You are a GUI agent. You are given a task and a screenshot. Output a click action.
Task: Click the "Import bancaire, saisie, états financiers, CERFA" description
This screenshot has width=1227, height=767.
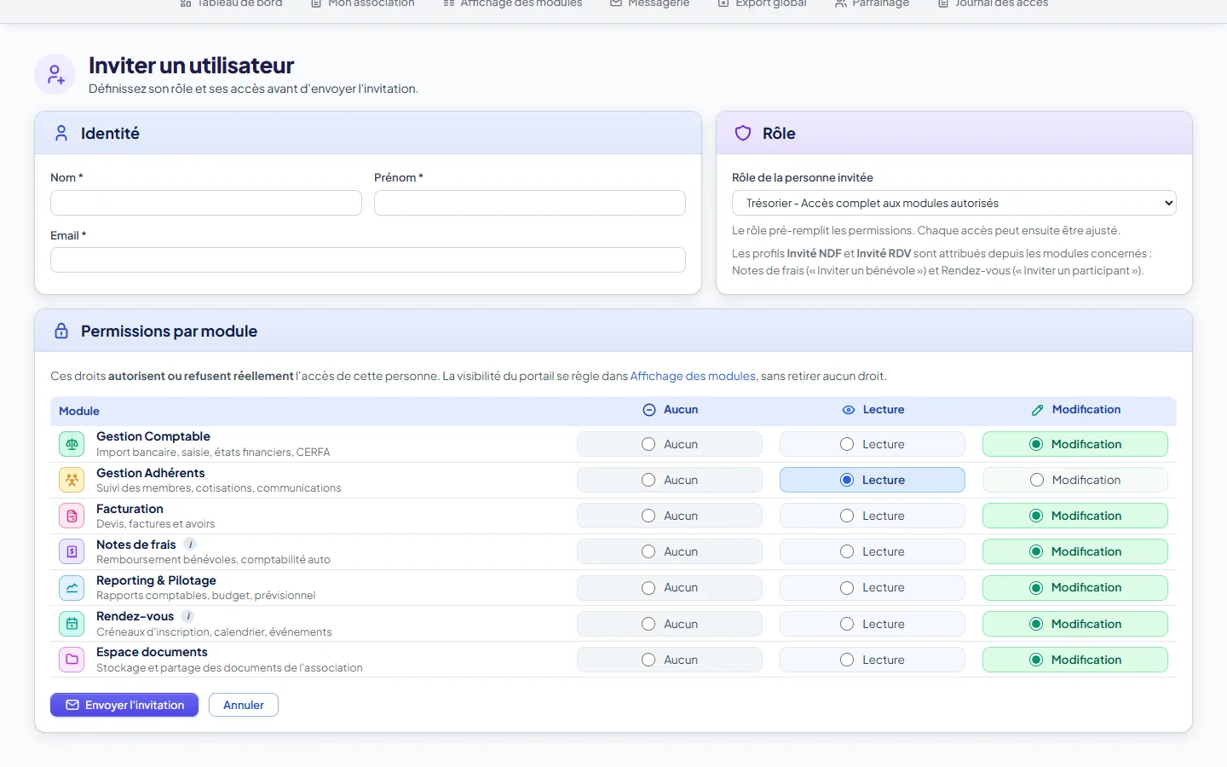coord(213,453)
